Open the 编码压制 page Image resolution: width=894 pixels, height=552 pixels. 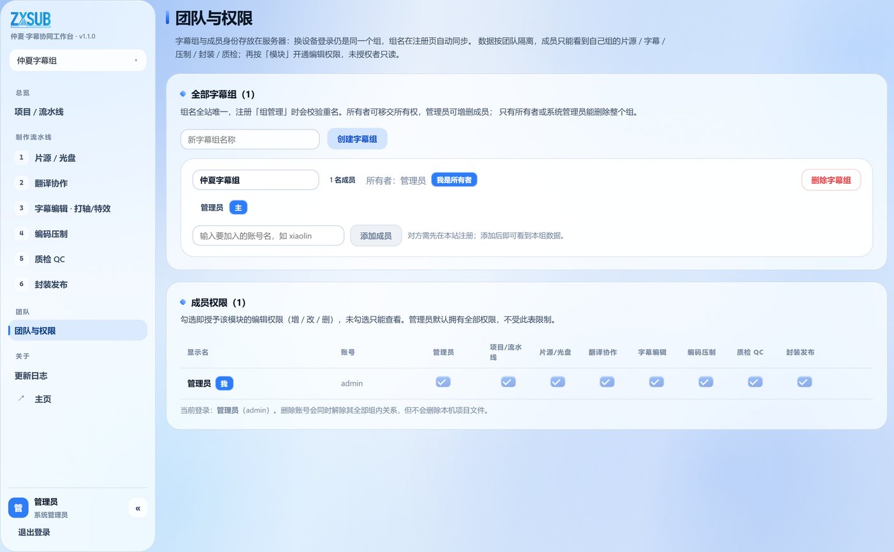click(78, 234)
